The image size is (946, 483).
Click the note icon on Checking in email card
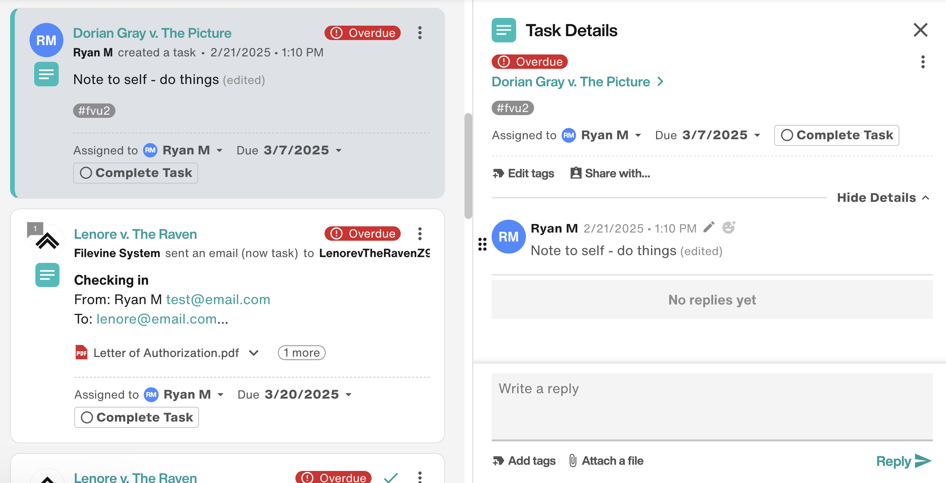point(47,275)
